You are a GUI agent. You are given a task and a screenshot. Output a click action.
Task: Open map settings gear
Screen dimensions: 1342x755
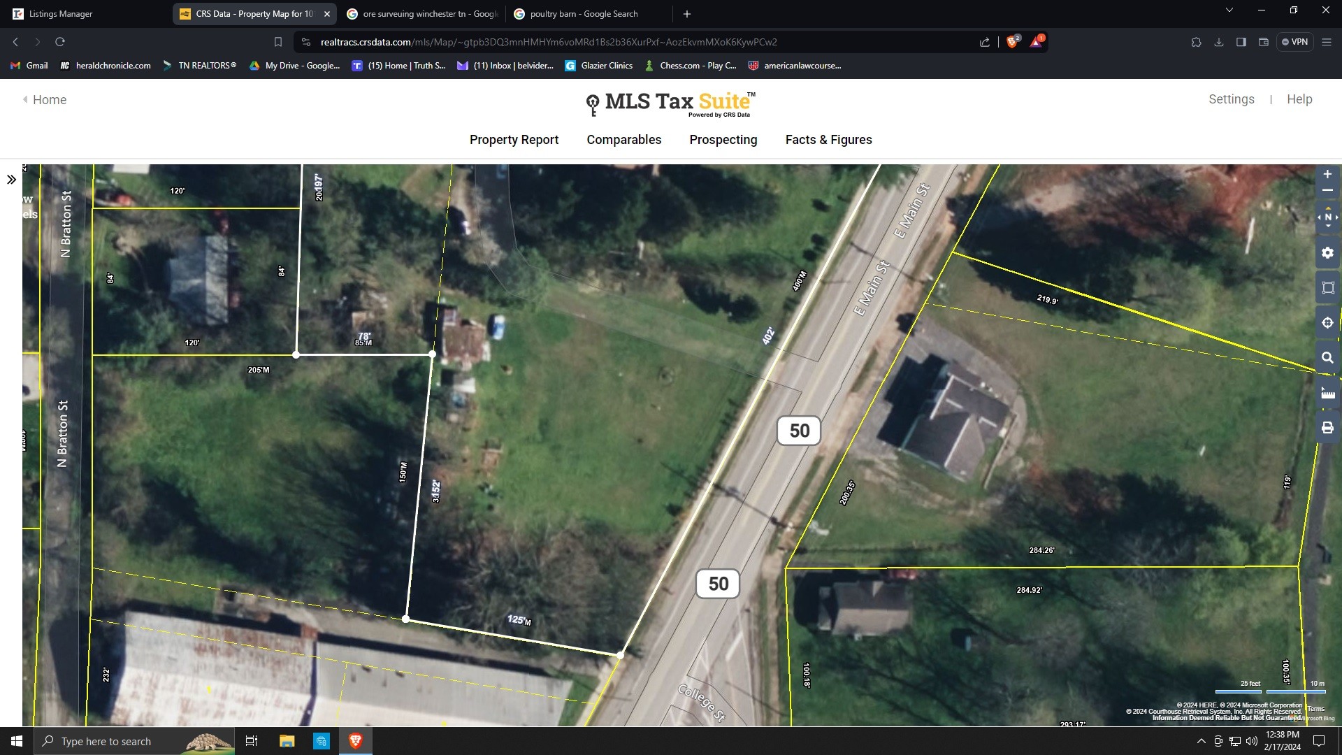pos(1327,253)
